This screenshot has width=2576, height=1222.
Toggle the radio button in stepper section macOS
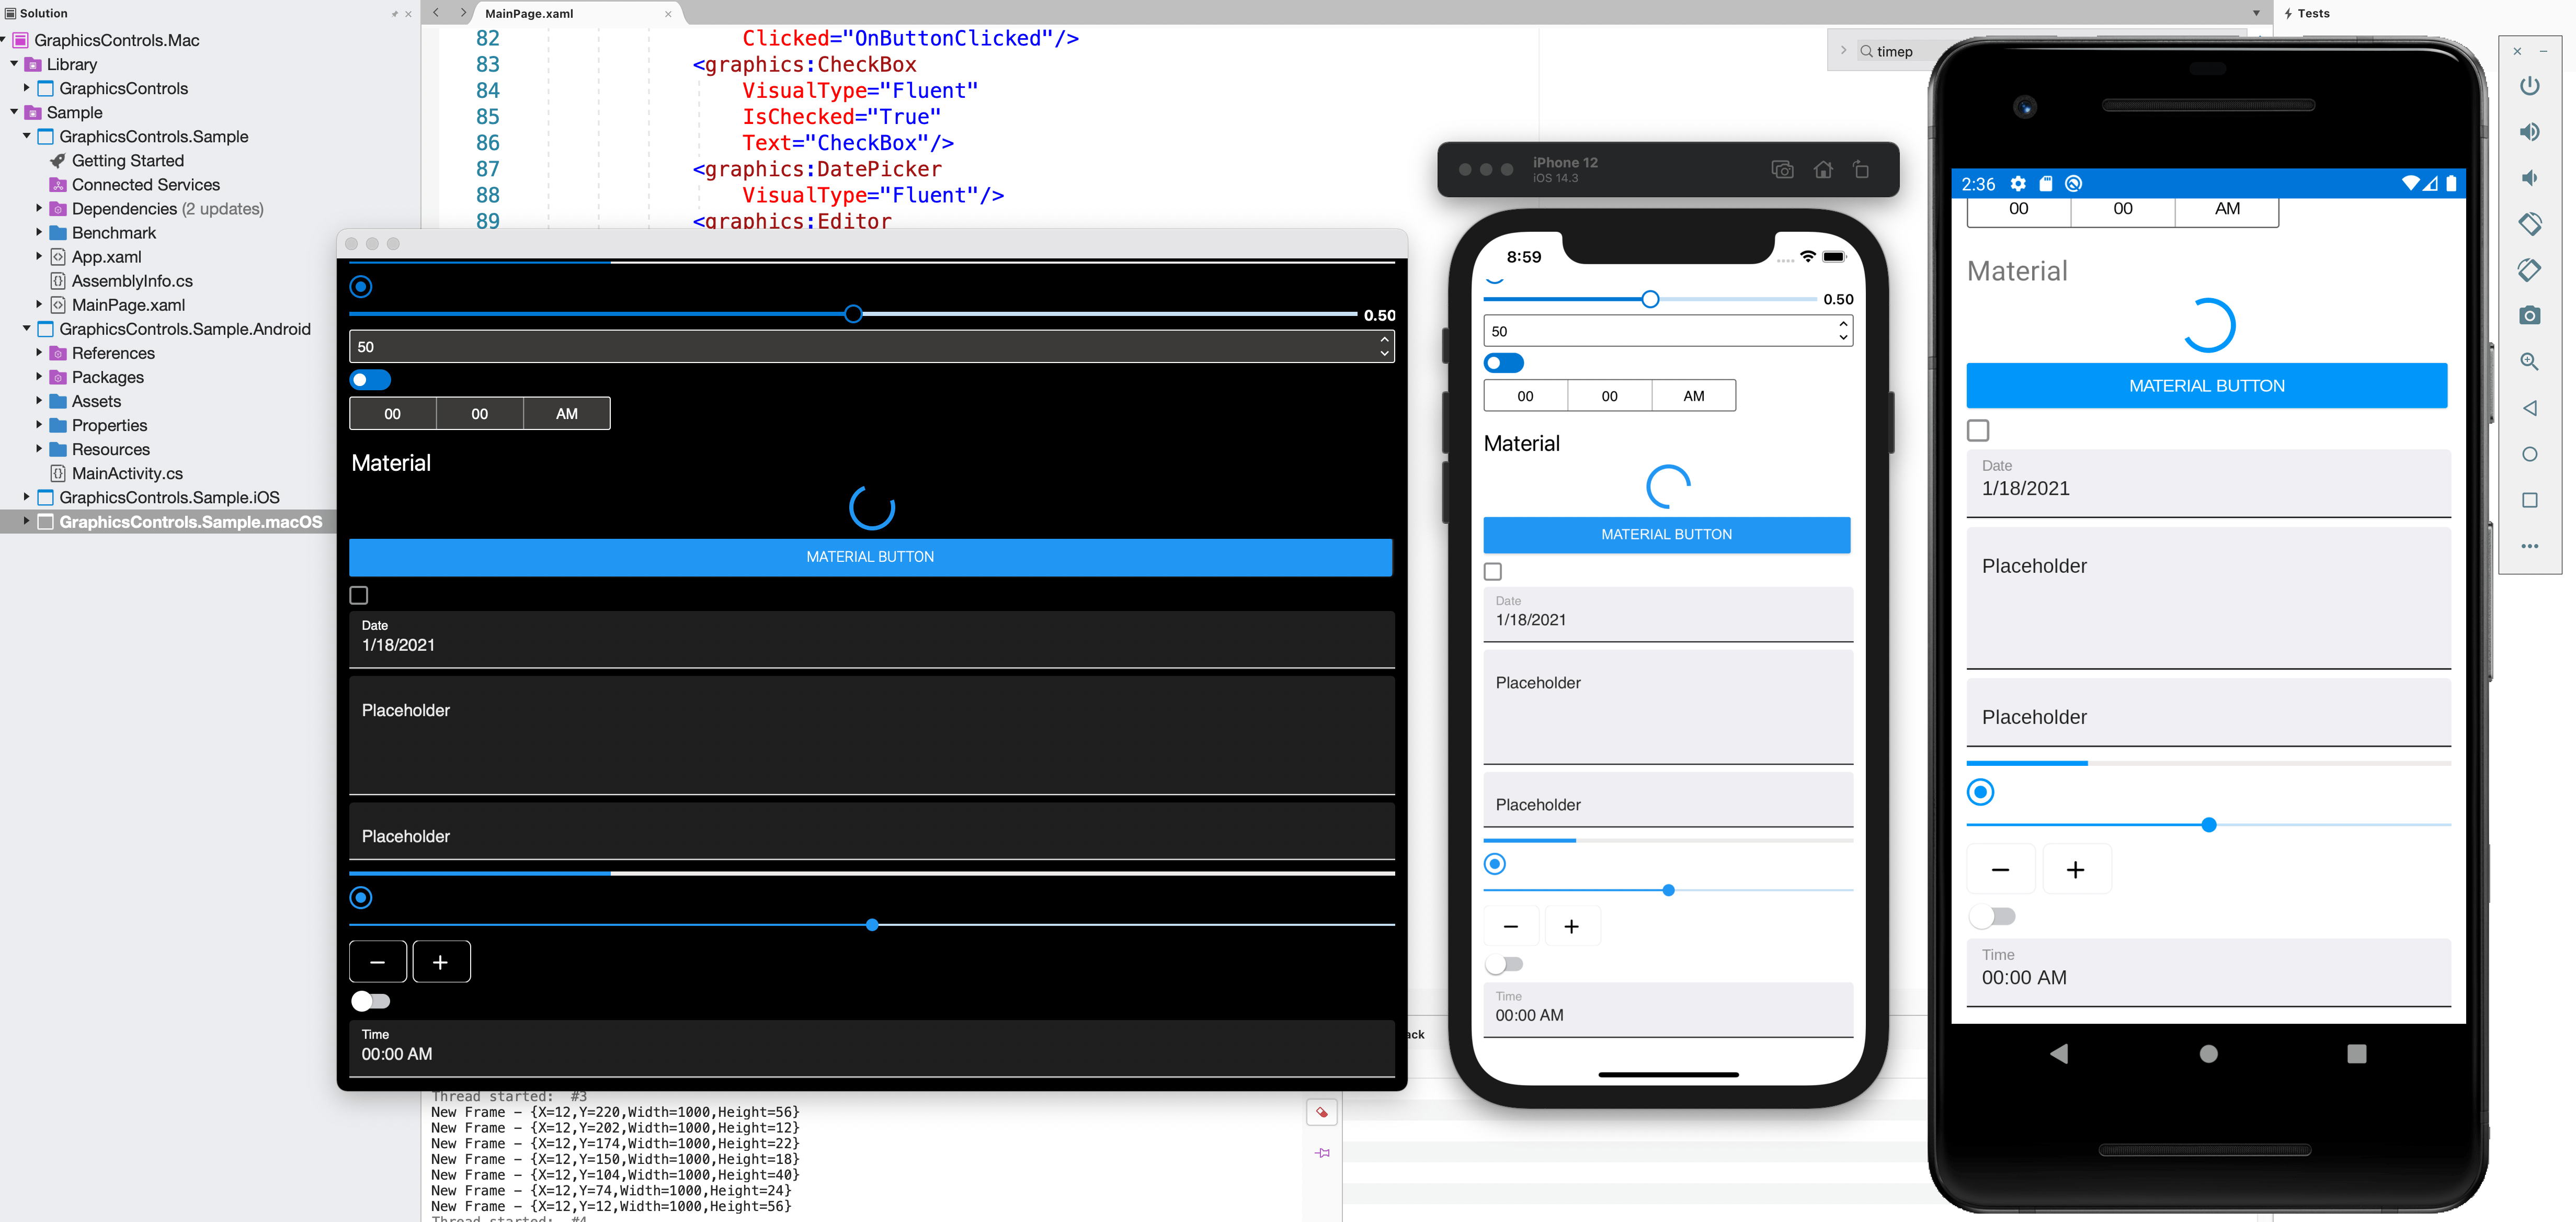[361, 897]
